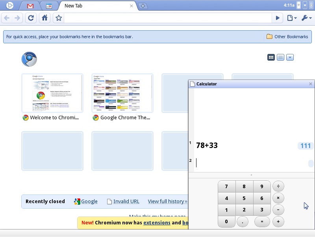Open the extensions link in the notice
The width and height of the screenshot is (315, 237).
click(157, 222)
